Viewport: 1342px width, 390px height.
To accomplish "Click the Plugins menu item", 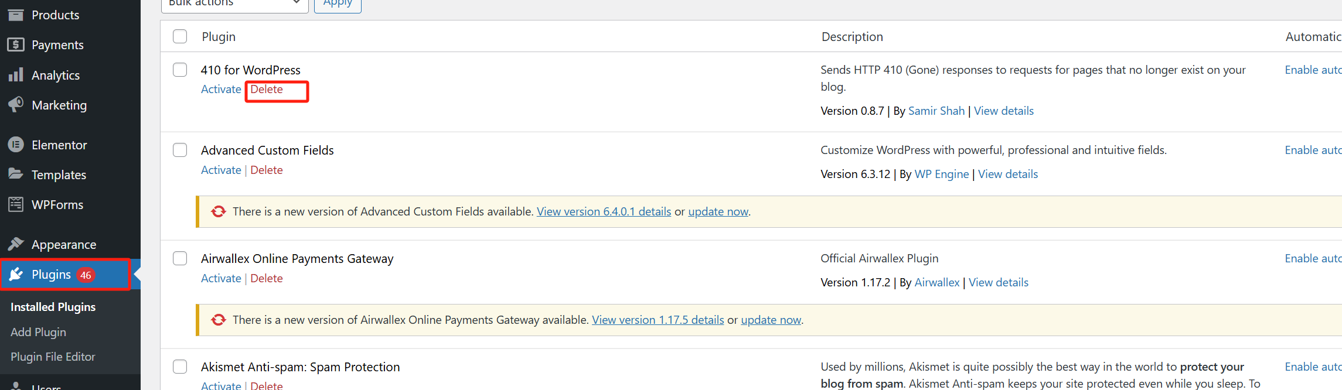I will pos(52,275).
